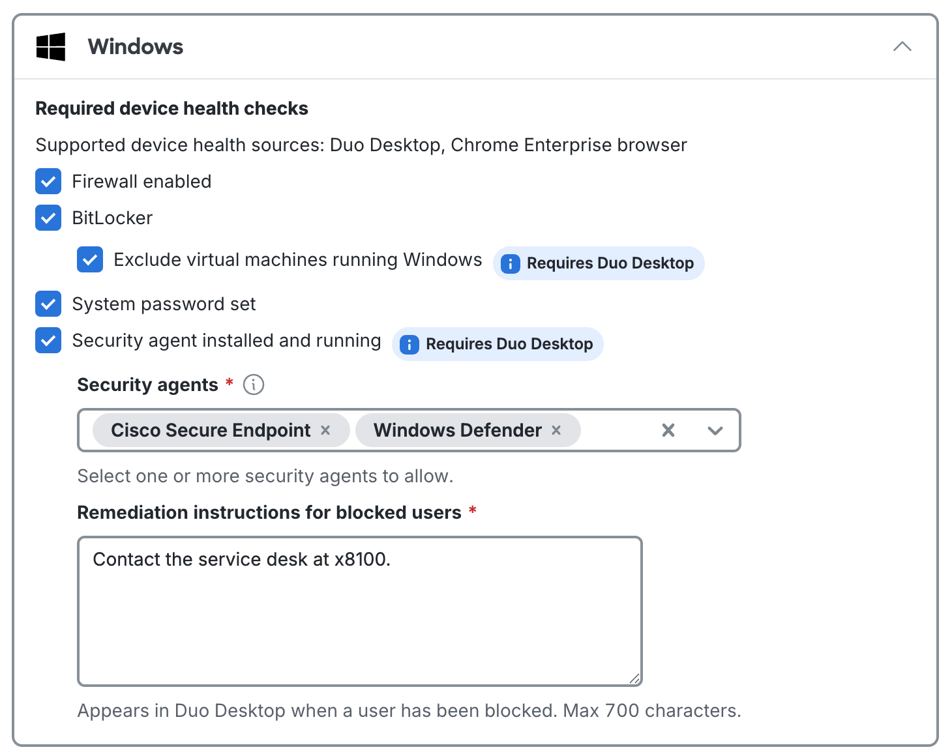Screen dimensions: 952x756
Task: Click the info icon inside the first Requires Duo Desktop badge
Action: click(509, 263)
